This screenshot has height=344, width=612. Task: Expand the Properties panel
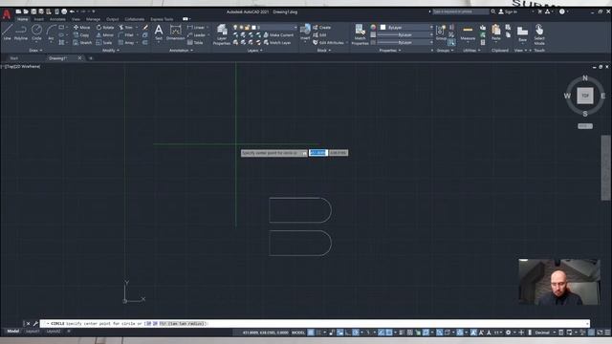(390, 51)
